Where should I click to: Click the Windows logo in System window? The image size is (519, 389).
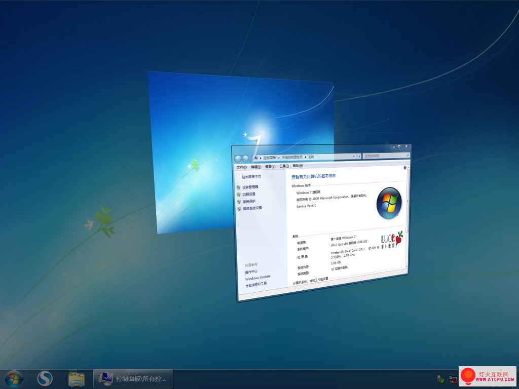[389, 203]
